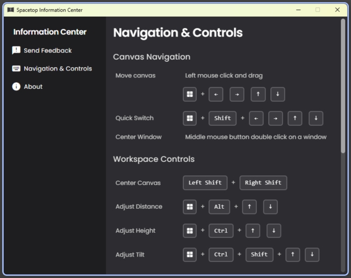Image resolution: width=351 pixels, height=278 pixels.
Task: Click the Alt key cap
Action: tap(219, 207)
